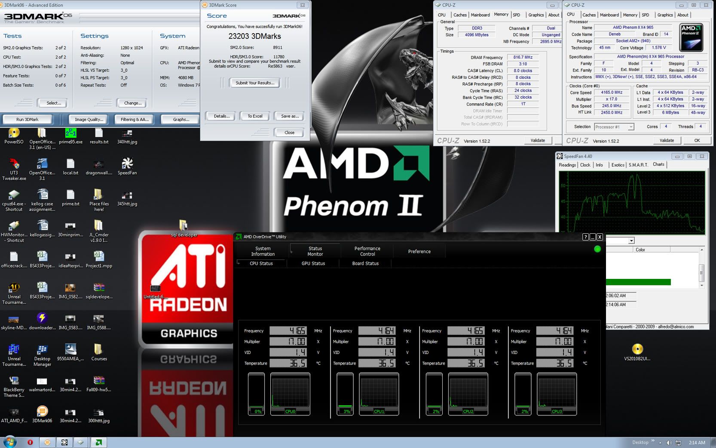Click the AMD OverDrive taskbar icon
The height and width of the screenshot is (448, 716).
coord(99,442)
